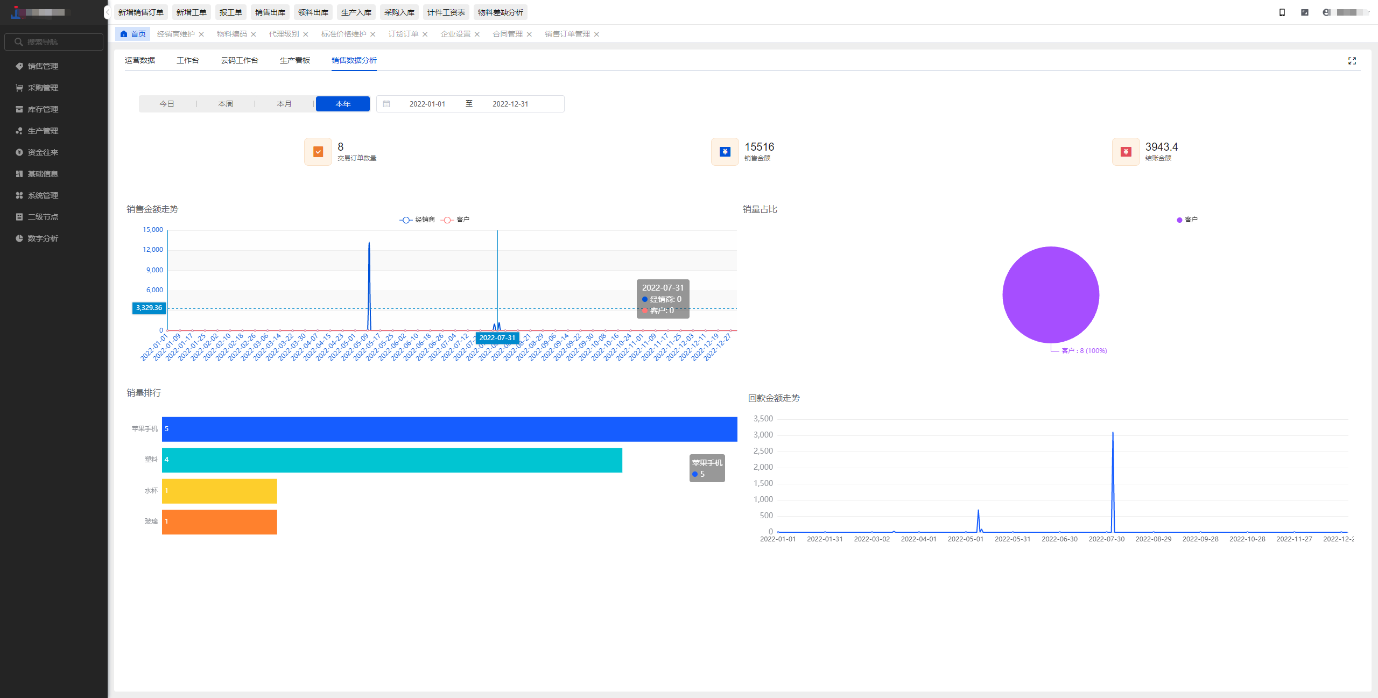Toggle browser fullscreen icon in top header
This screenshot has width=1378, height=698.
tap(1305, 12)
